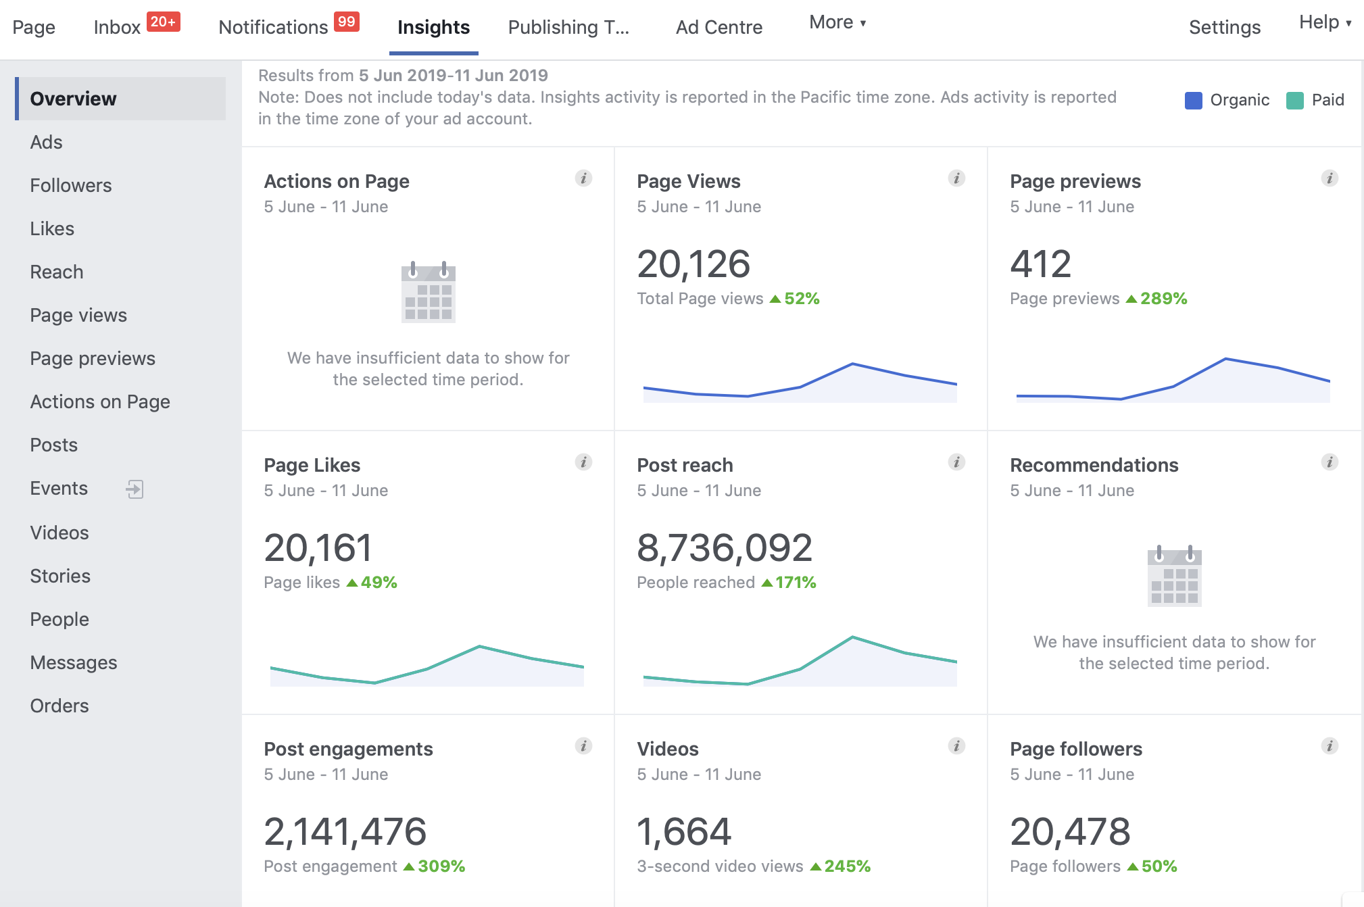Click info icon on Page Views card
1364x907 pixels.
(x=956, y=178)
